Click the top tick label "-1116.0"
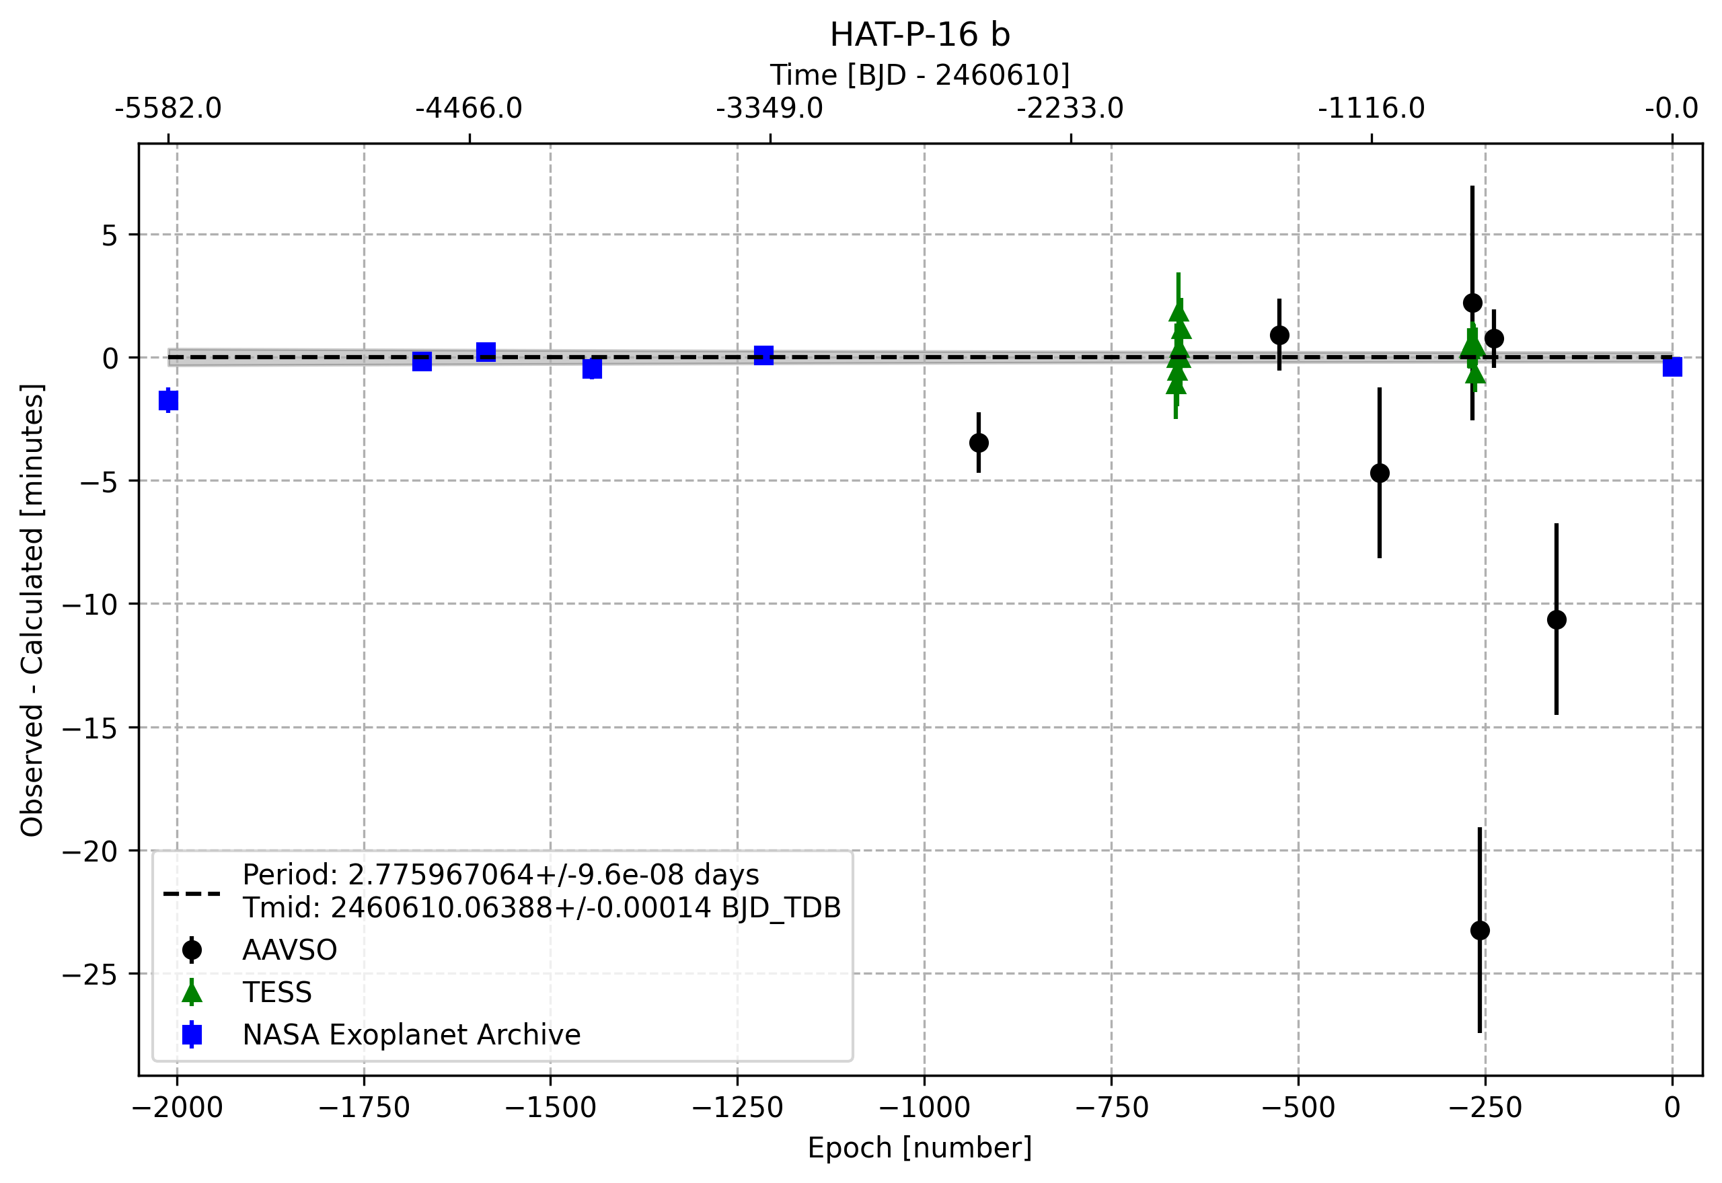The height and width of the screenshot is (1183, 1722). pyautogui.click(x=1372, y=108)
